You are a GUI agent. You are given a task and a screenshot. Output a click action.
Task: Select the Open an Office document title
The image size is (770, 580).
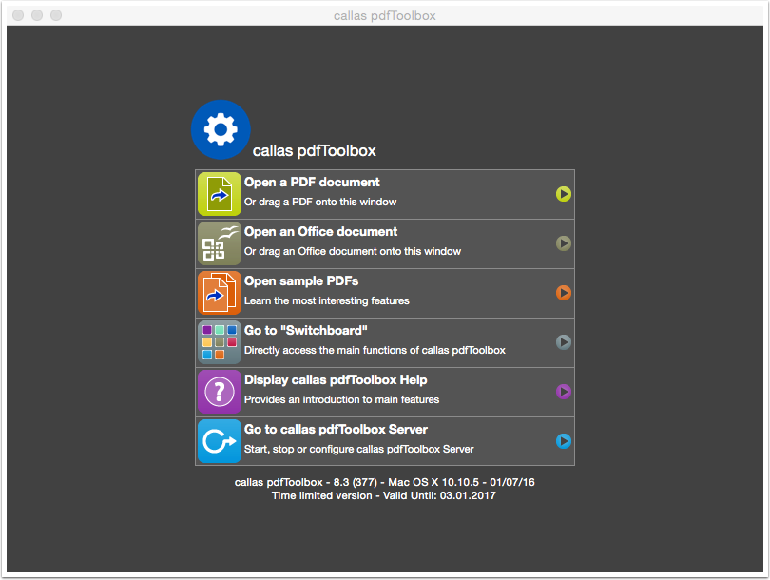tap(320, 232)
